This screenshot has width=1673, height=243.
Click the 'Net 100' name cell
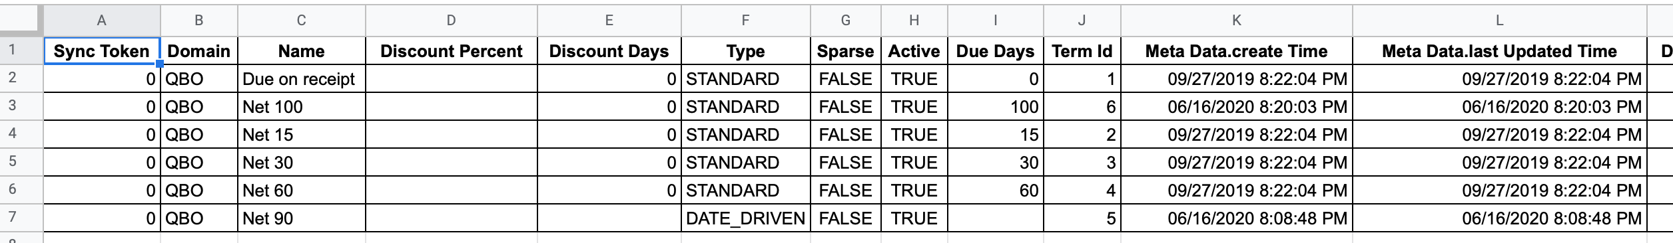pos(302,107)
